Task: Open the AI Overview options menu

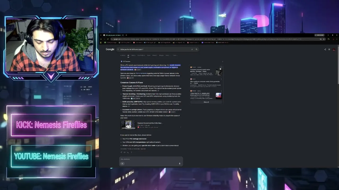Action: 223,61
